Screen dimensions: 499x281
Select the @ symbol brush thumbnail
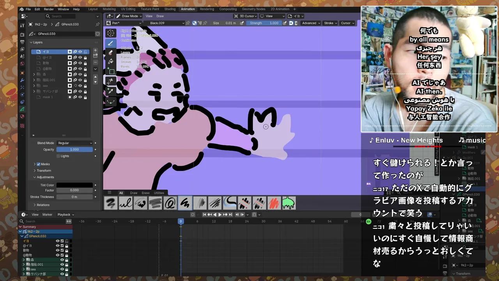pyautogui.click(x=170, y=203)
